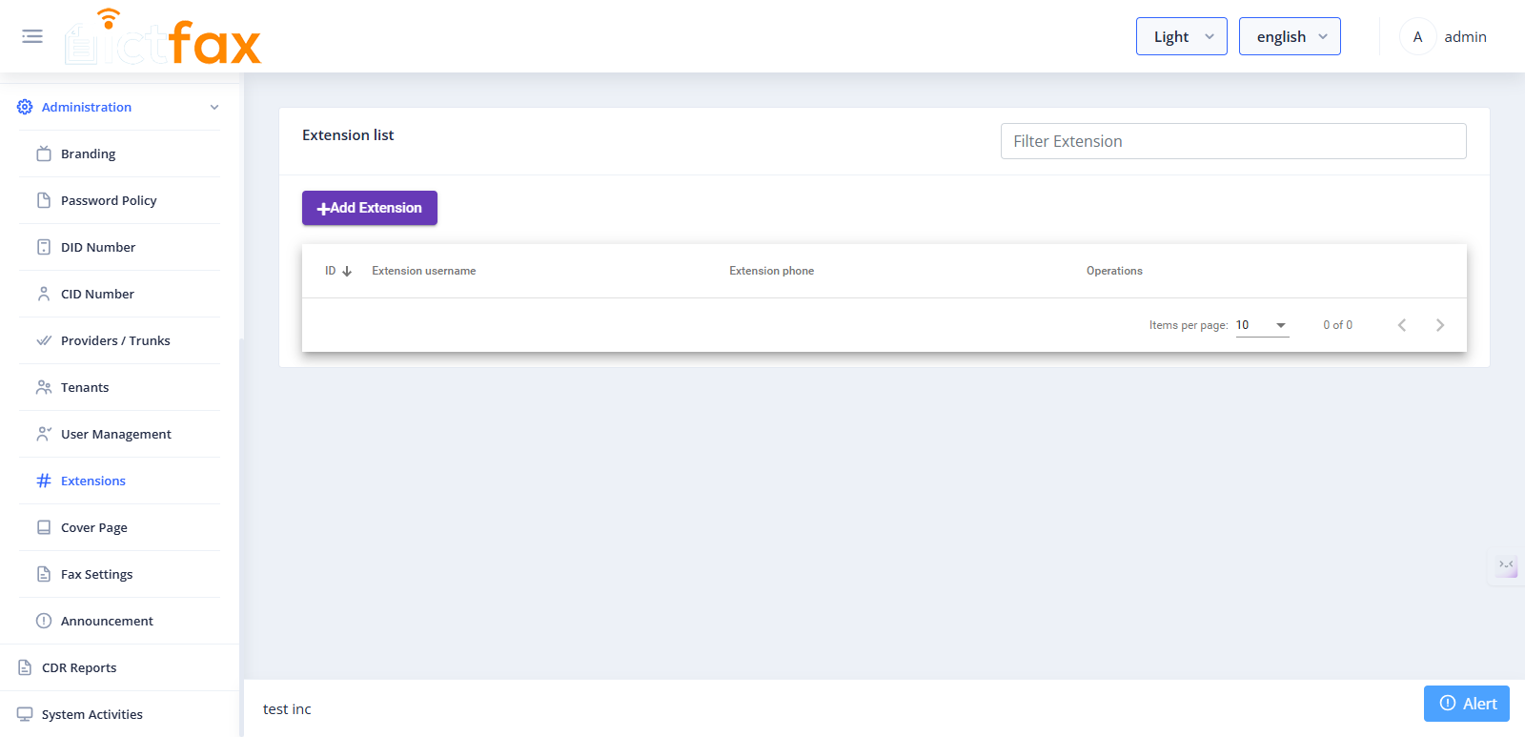This screenshot has height=737, width=1525.
Task: Click the Providers / Trunks checkmark icon
Action: tap(44, 340)
